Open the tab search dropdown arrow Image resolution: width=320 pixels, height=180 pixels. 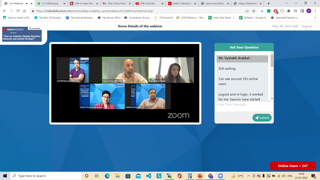(286, 3)
